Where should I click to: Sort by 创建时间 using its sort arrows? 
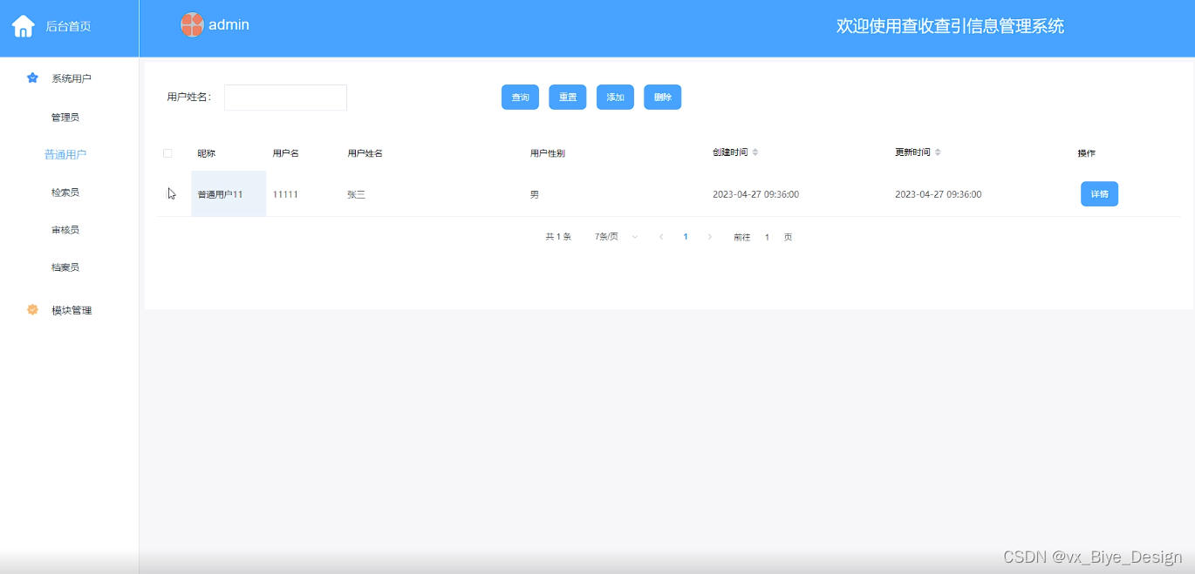[755, 152]
